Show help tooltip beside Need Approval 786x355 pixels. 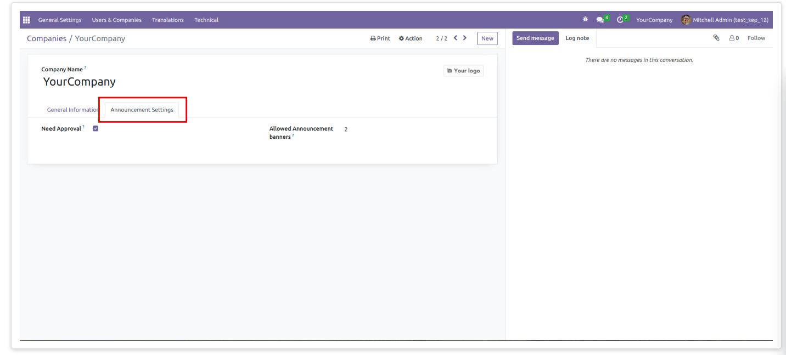[83, 127]
